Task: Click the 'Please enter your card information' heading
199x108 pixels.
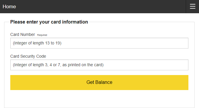Action: [49, 22]
